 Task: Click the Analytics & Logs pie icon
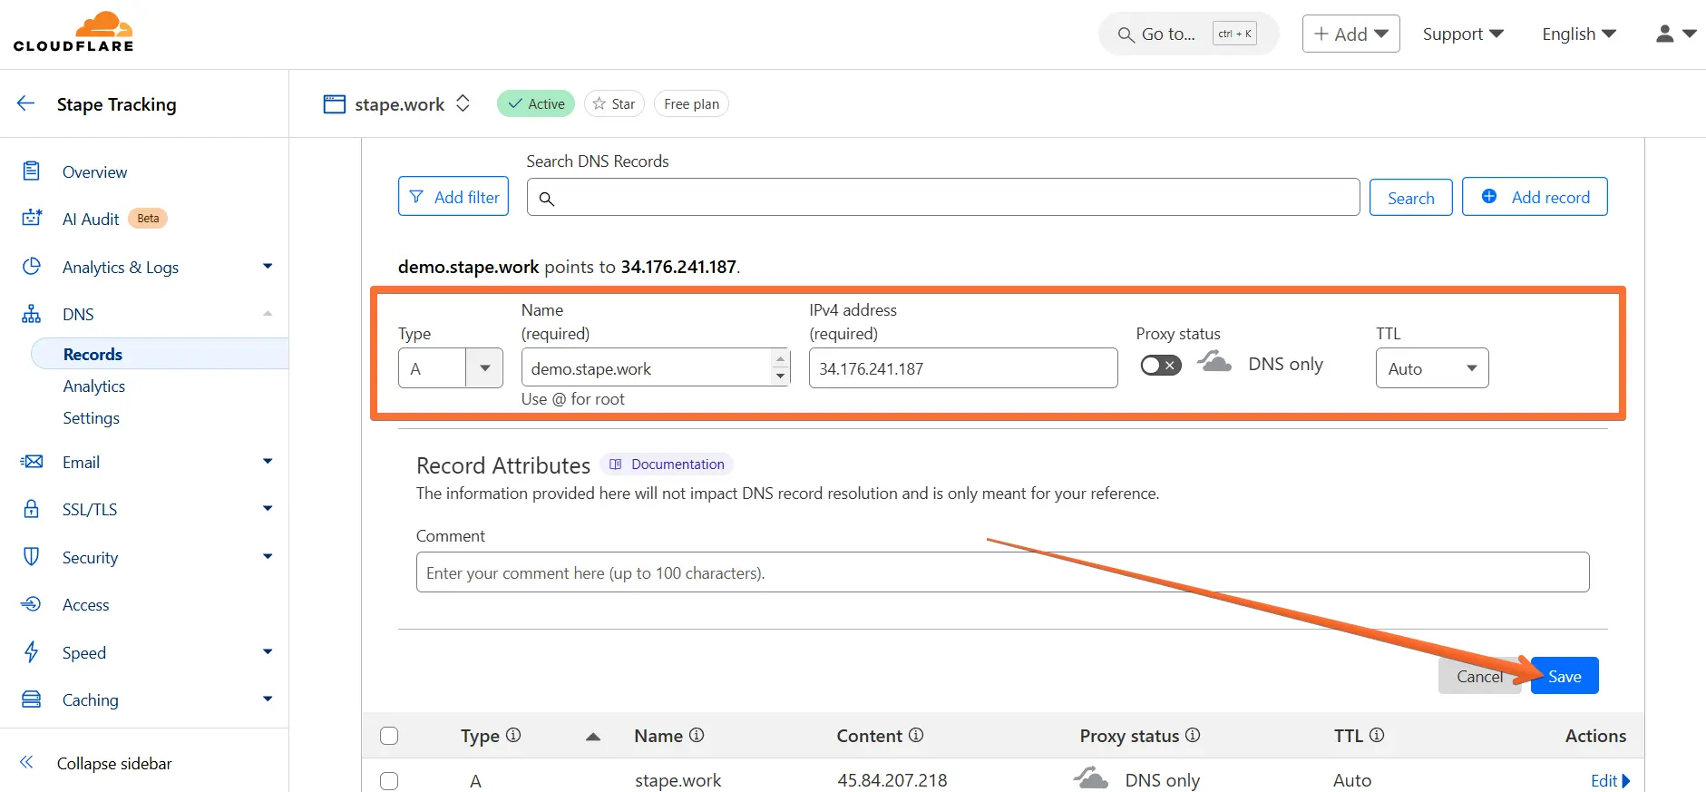[32, 266]
